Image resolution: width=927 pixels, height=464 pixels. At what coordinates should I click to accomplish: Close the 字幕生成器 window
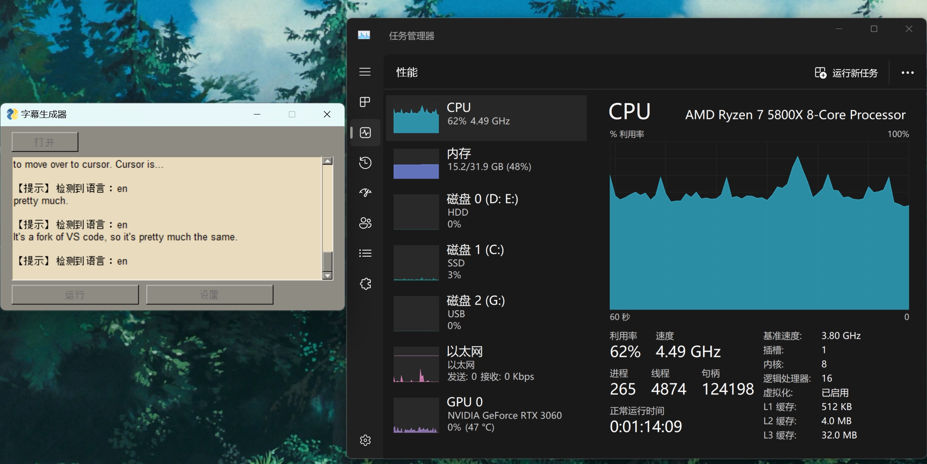tap(327, 114)
